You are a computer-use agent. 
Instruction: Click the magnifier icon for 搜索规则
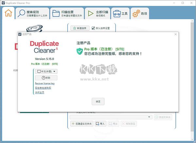click(21, 14)
